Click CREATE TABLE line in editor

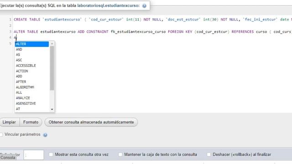point(153,20)
